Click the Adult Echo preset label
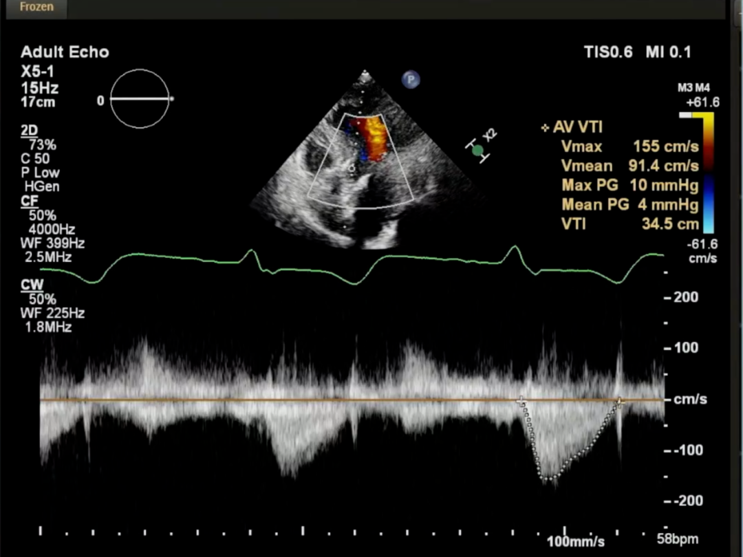The height and width of the screenshot is (557, 743). [x=65, y=52]
